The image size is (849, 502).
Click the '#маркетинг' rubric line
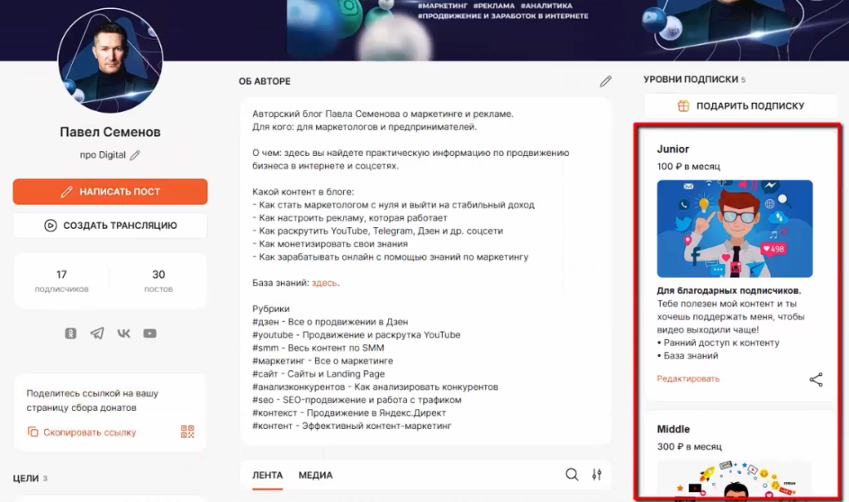click(x=323, y=361)
